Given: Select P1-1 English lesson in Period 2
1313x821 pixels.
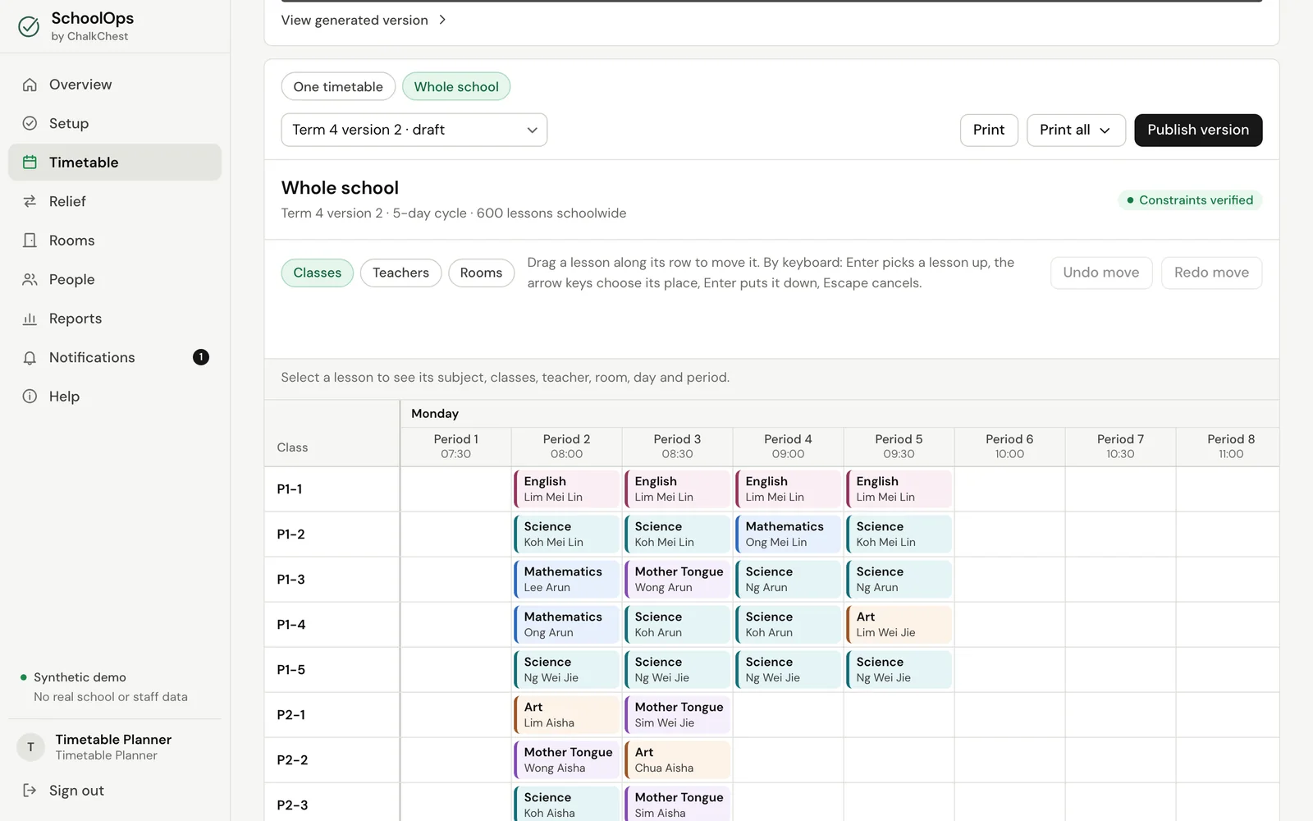Looking at the screenshot, I should point(566,489).
